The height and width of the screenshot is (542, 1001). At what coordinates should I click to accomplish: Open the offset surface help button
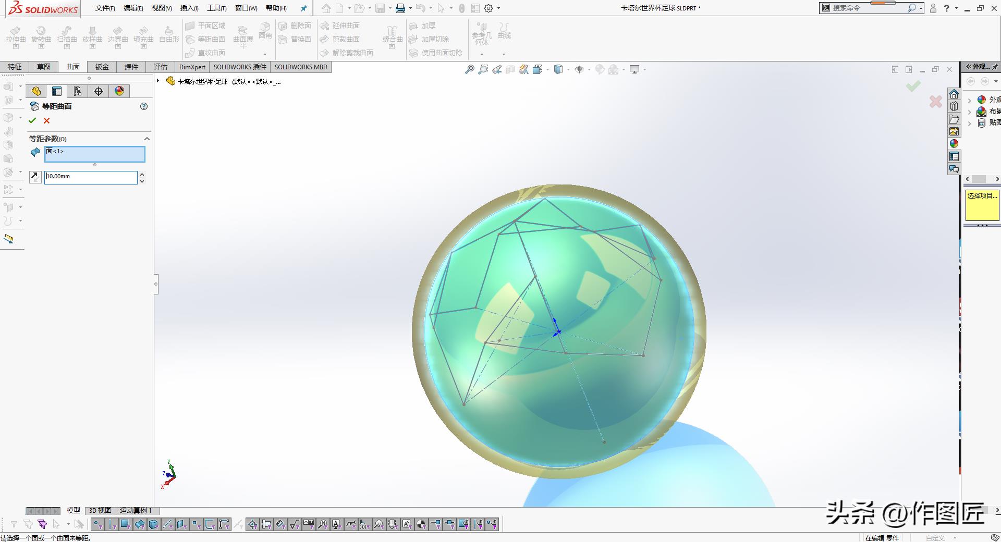[144, 106]
